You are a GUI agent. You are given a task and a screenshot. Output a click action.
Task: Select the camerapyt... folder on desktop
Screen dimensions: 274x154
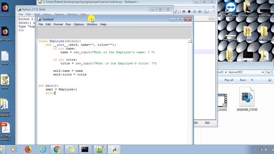[247, 9]
